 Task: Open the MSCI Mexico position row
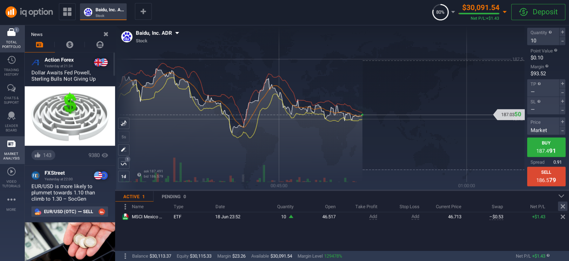tap(342, 217)
